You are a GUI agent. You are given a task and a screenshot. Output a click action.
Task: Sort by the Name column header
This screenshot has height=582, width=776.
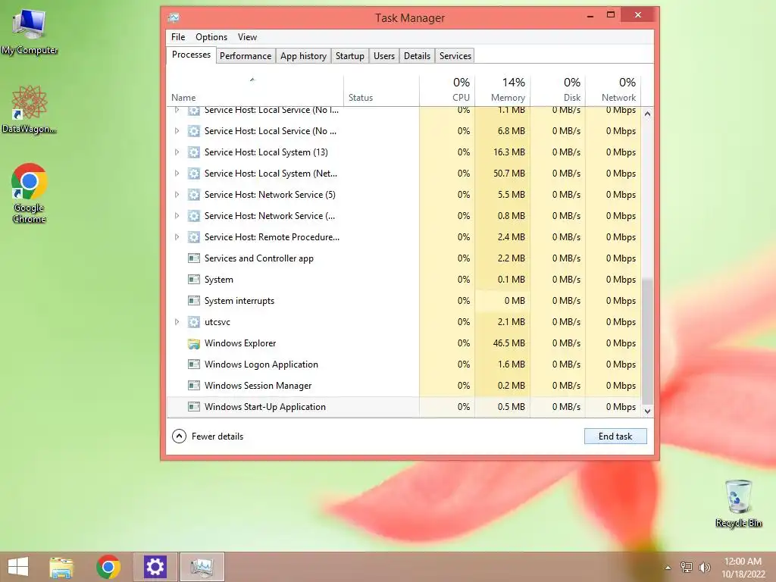click(x=255, y=91)
